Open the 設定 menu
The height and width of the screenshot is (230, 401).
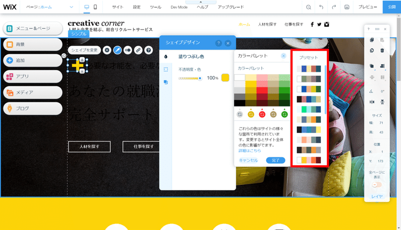click(137, 7)
